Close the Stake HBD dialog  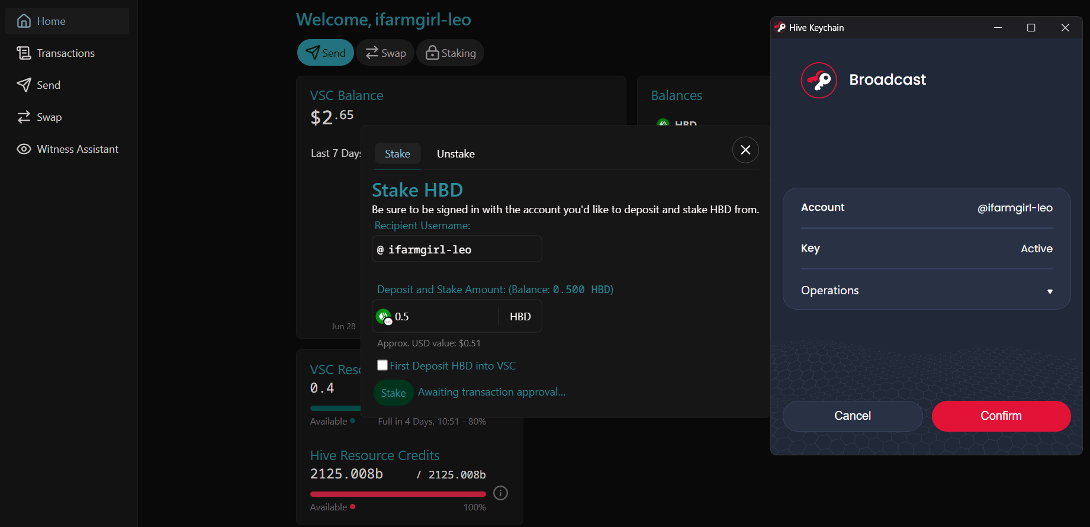745,150
